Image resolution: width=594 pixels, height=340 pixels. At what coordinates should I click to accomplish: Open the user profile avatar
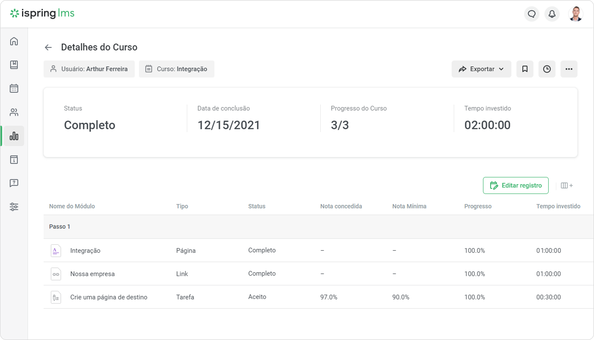(575, 14)
